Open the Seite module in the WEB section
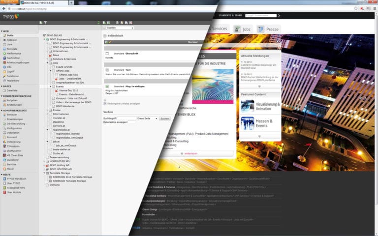The height and width of the screenshot is (236, 378). click(x=10, y=35)
